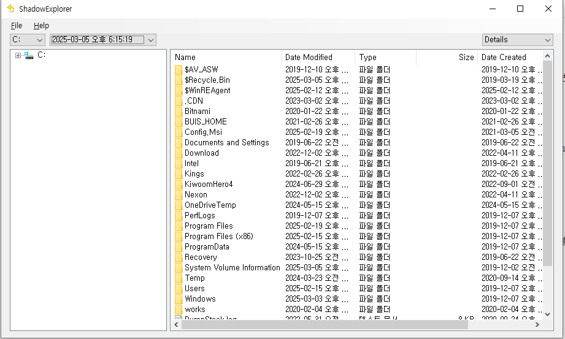Select the .CDN folder icon
The height and width of the screenshot is (339, 565).
pyautogui.click(x=179, y=101)
